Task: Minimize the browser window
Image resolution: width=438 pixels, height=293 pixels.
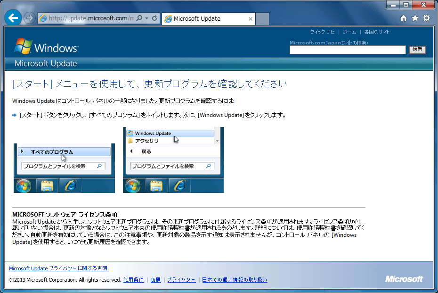Action: [x=393, y=5]
